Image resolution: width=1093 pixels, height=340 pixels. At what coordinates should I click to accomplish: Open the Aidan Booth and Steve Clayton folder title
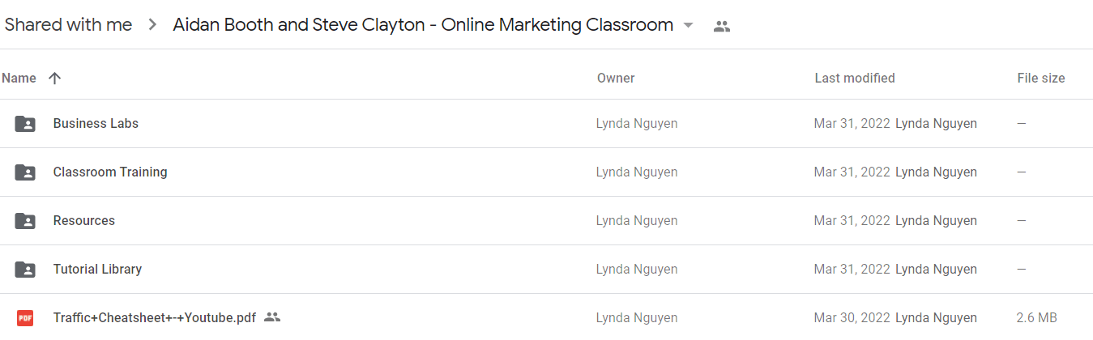(x=423, y=25)
